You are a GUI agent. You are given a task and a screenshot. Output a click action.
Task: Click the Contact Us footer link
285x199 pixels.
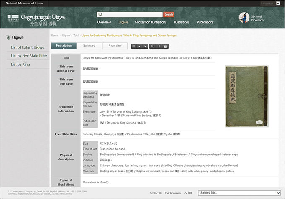point(156,193)
